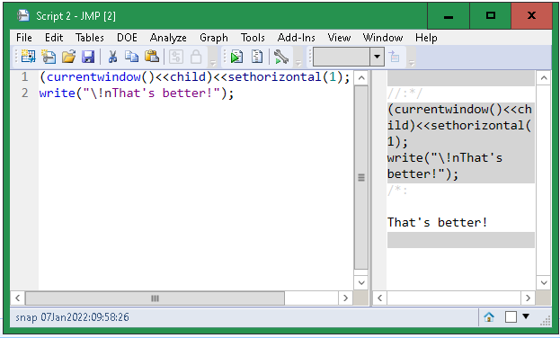Click script editor horizontal scrollbar thumb

(155, 298)
